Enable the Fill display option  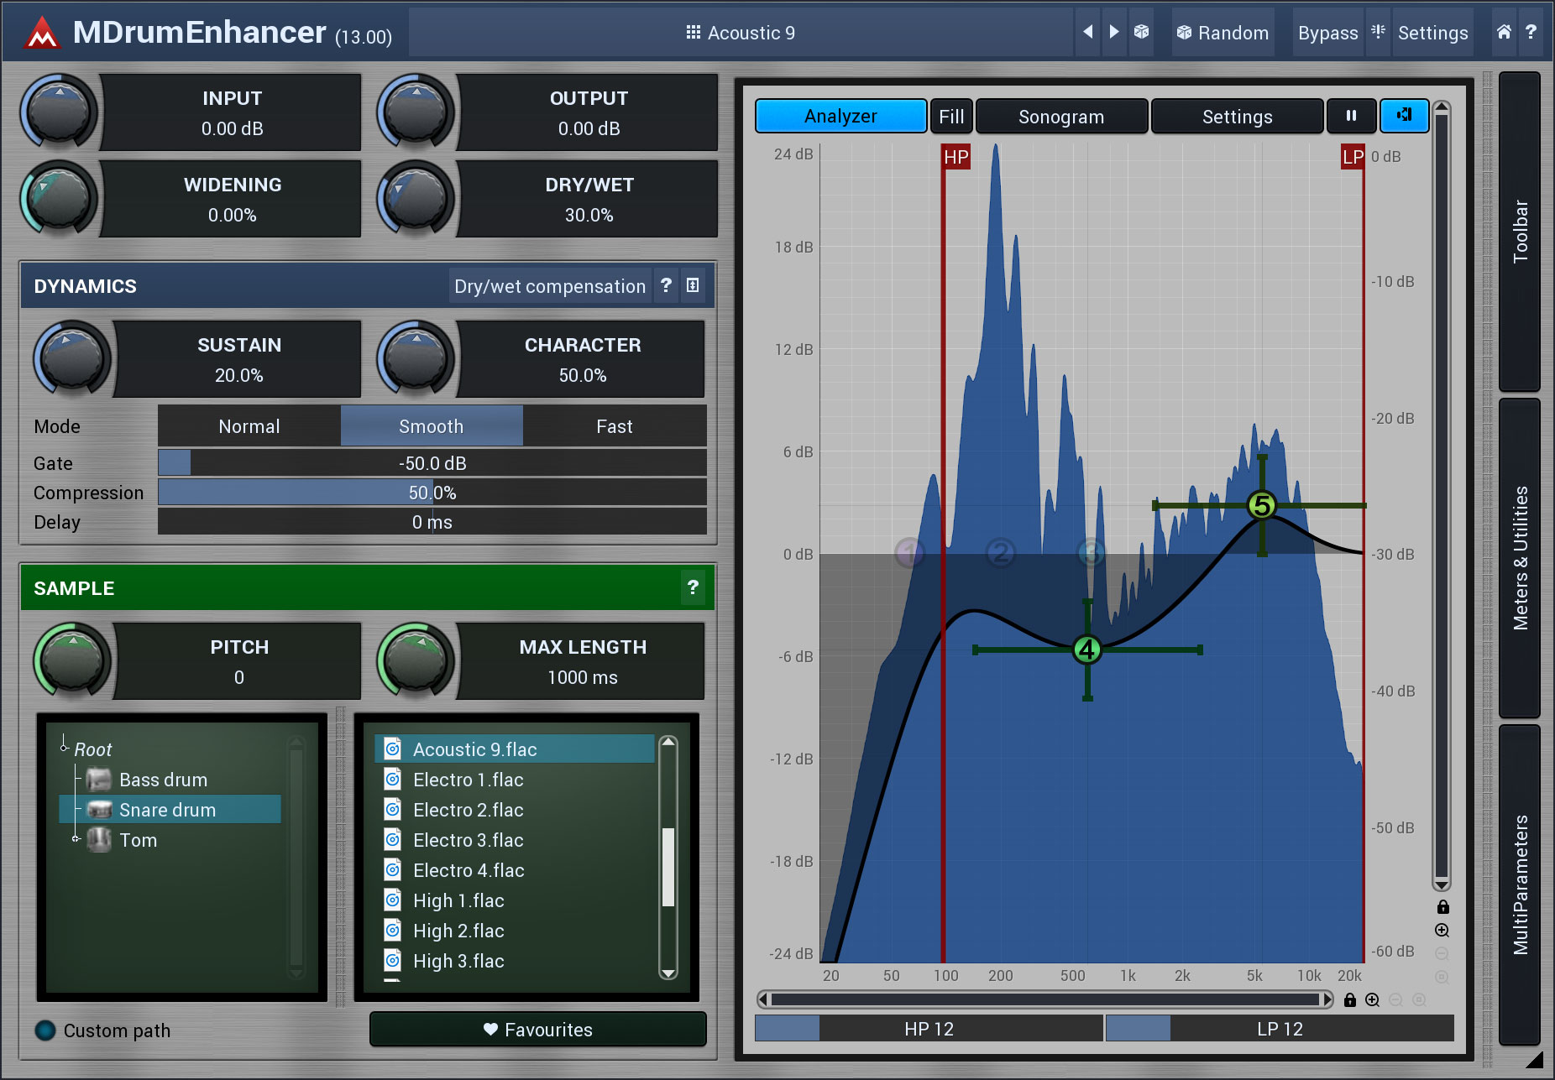coord(951,117)
